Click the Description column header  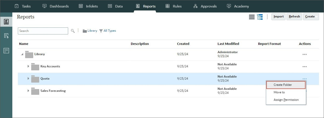tap(140, 44)
